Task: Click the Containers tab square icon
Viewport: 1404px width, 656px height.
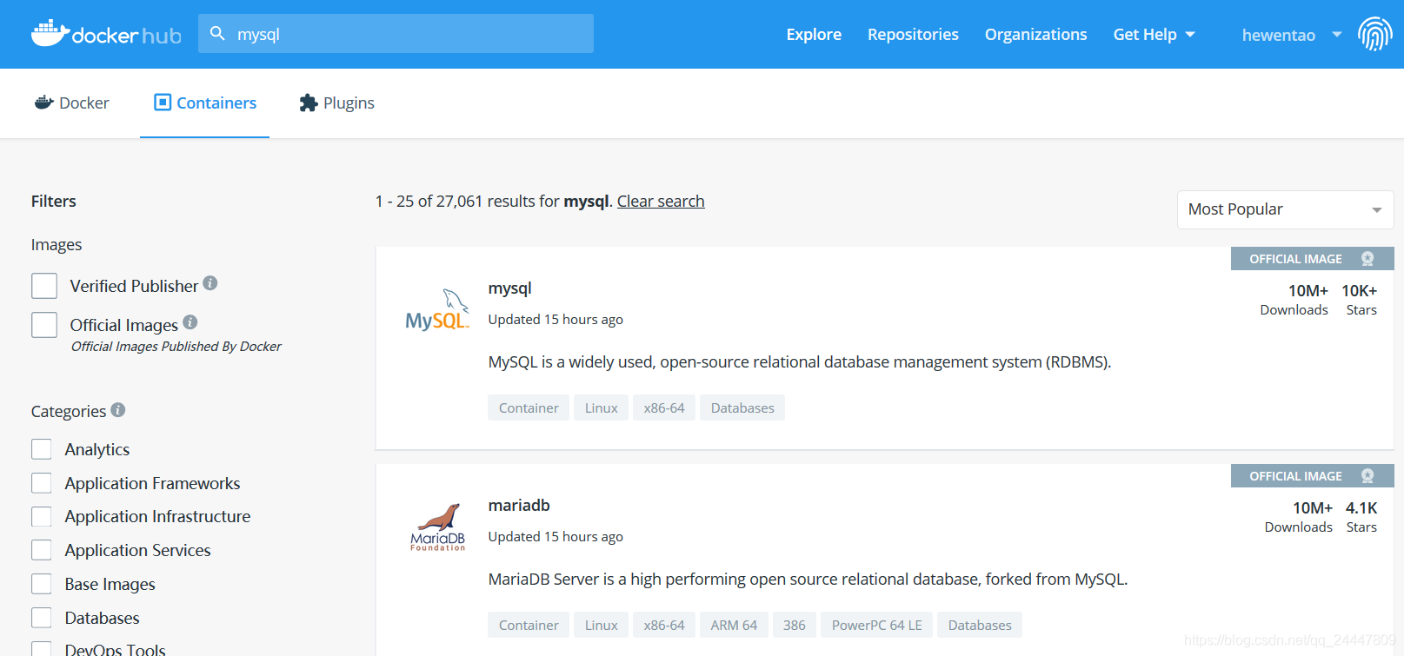Action: (x=163, y=103)
